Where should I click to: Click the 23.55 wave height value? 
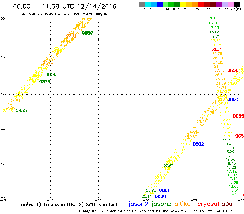tap(28, 85)
